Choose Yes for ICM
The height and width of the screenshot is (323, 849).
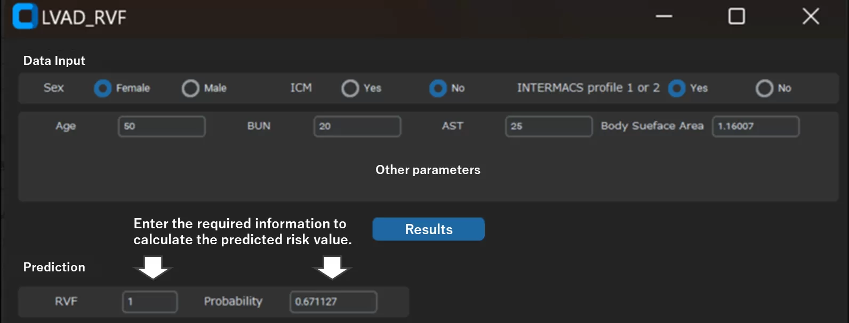350,88
